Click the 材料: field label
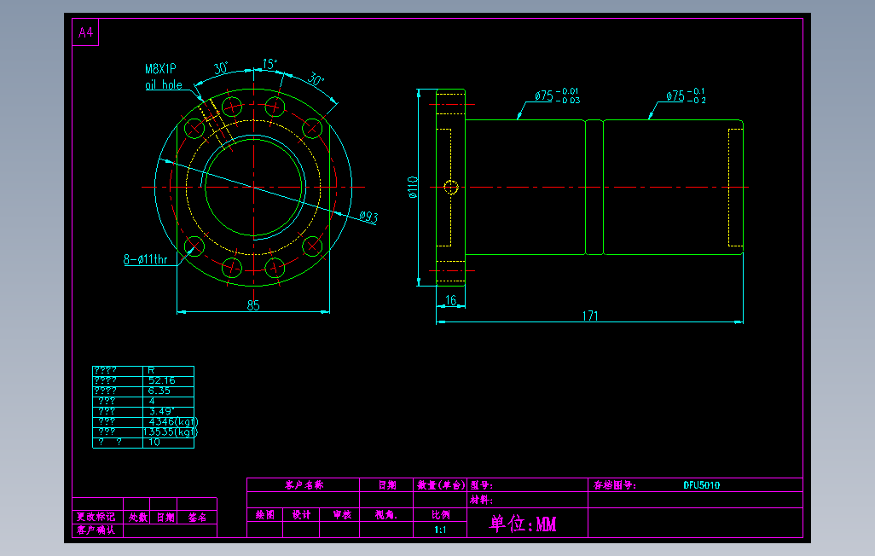Image resolution: width=875 pixels, height=556 pixels. [481, 500]
